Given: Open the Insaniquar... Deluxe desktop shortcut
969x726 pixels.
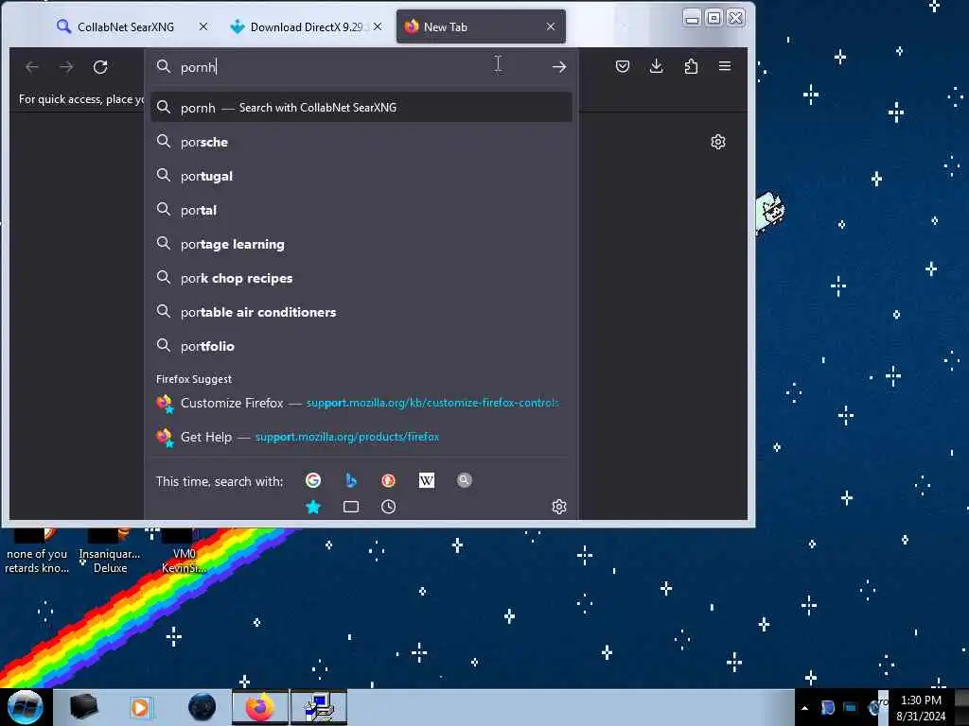Looking at the screenshot, I should pyautogui.click(x=110, y=552).
